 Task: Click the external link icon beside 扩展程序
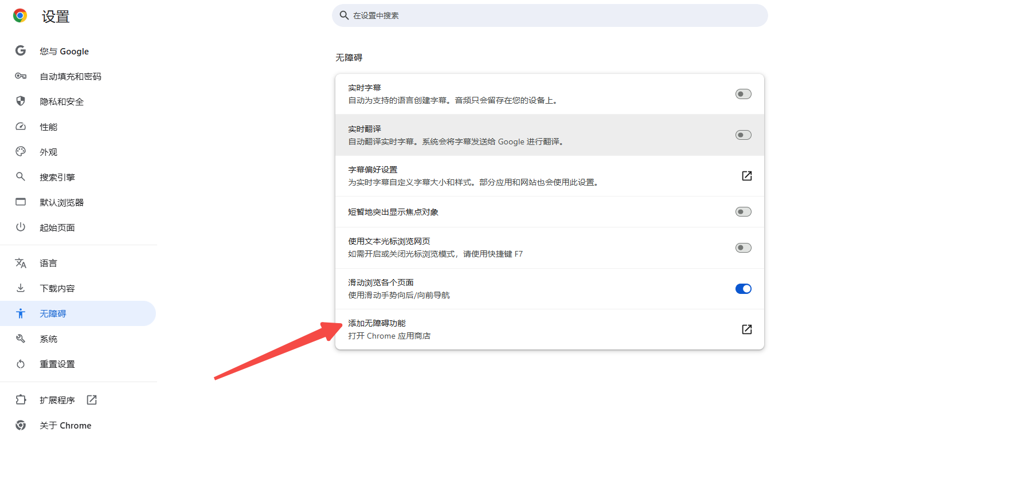92,400
